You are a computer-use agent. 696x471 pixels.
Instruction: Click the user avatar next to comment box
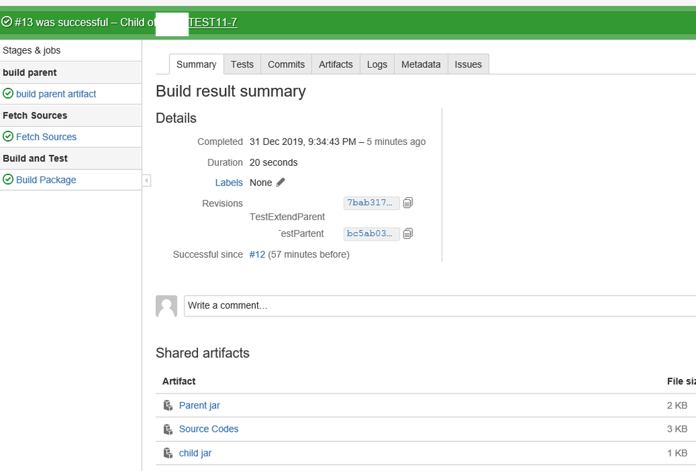tap(167, 306)
